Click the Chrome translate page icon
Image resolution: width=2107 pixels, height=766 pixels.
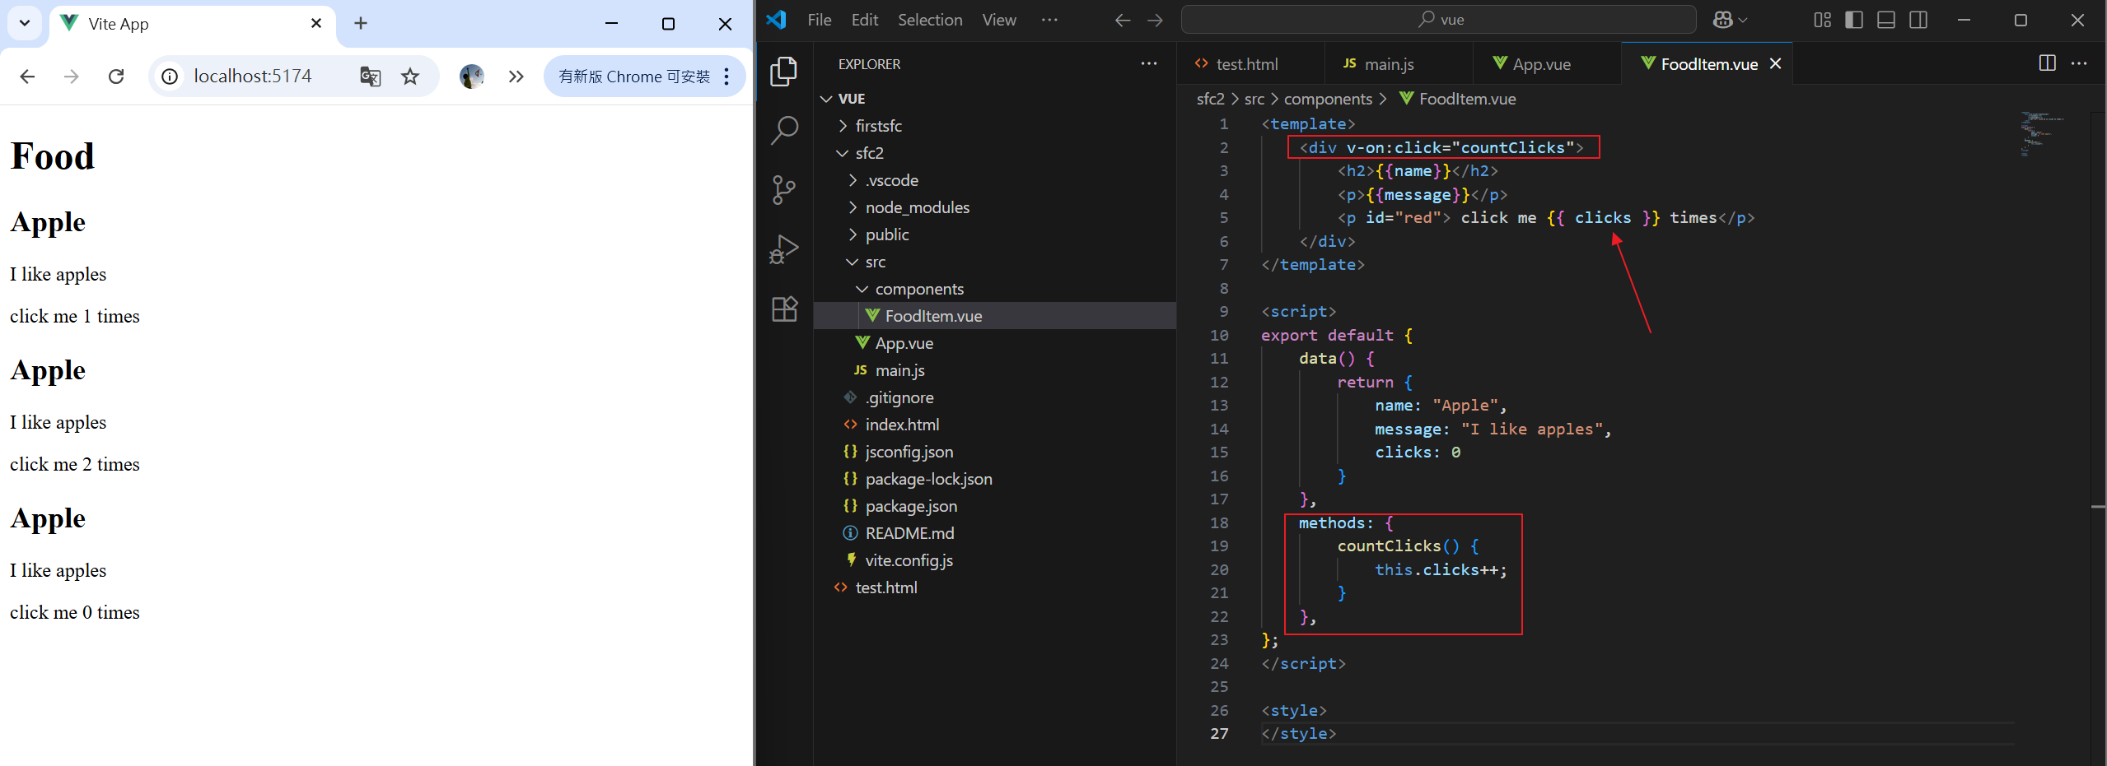[370, 77]
